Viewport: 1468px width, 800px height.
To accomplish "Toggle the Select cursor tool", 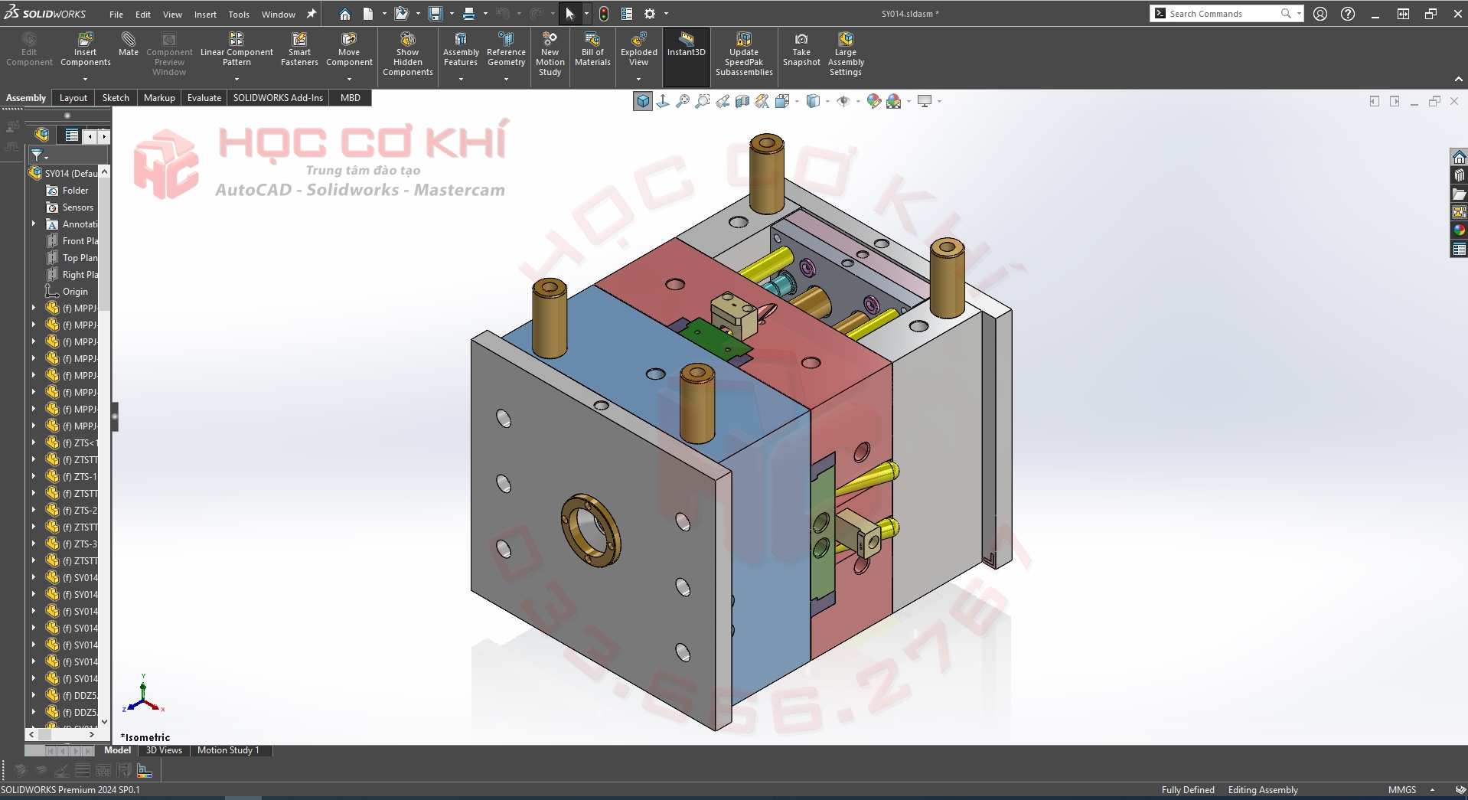I will point(570,14).
